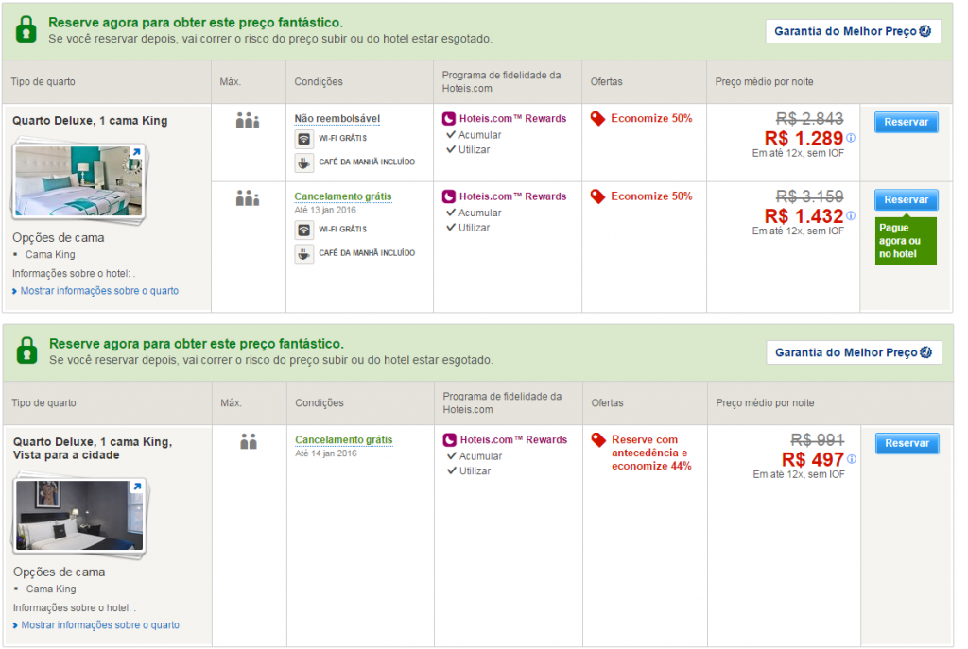This screenshot has height=649, width=968.
Task: Click the coffee cup breakfast icon in the free-cancellation row
Action: pos(303,253)
